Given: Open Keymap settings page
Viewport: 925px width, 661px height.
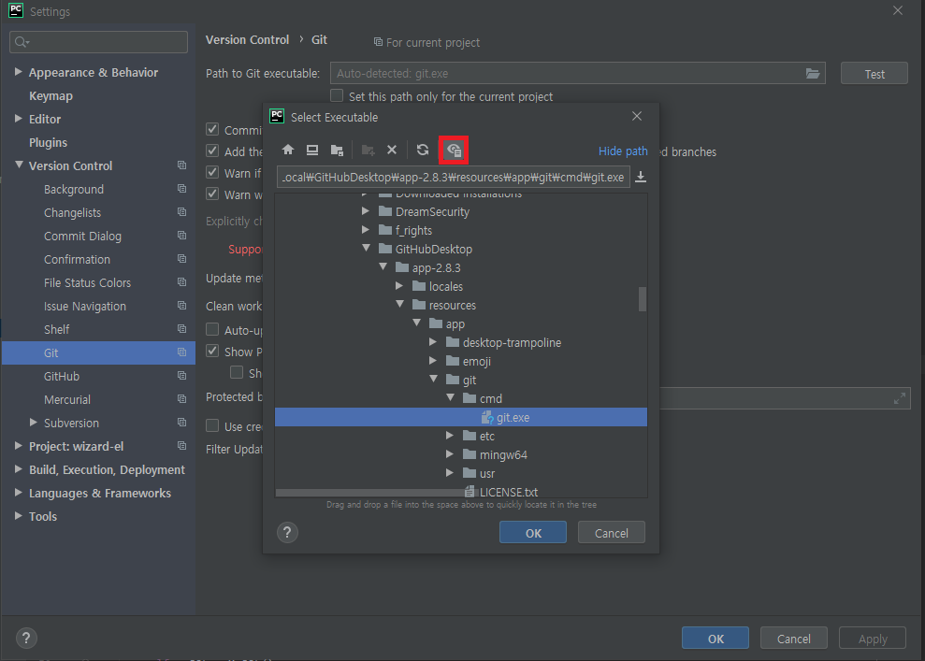Looking at the screenshot, I should click(x=51, y=95).
